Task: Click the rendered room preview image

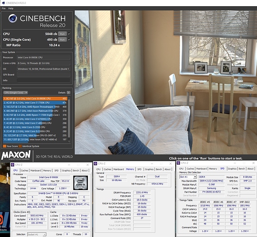Action: (x=166, y=82)
